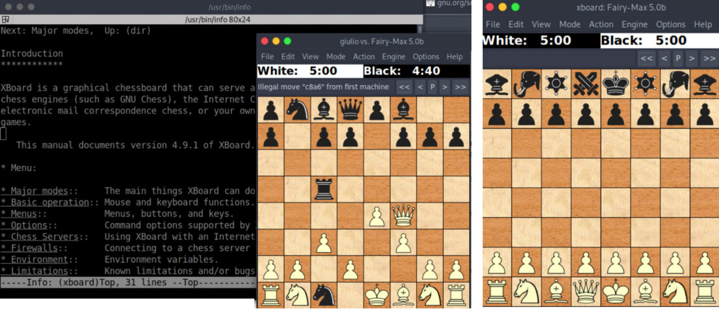Pick white knight at b1 in giulio game
This screenshot has height=309, width=719.
coord(297,295)
